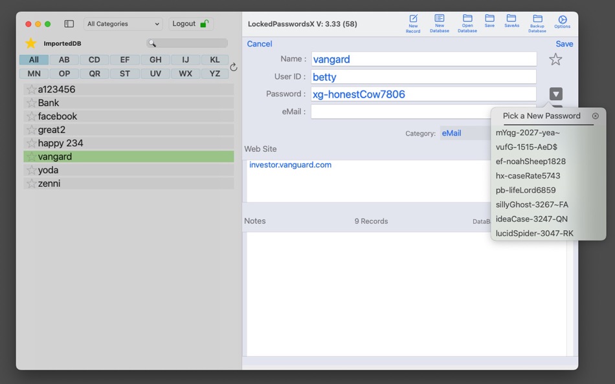615x384 pixels.
Task: Select the KL alphabet filter
Action: [x=214, y=60]
